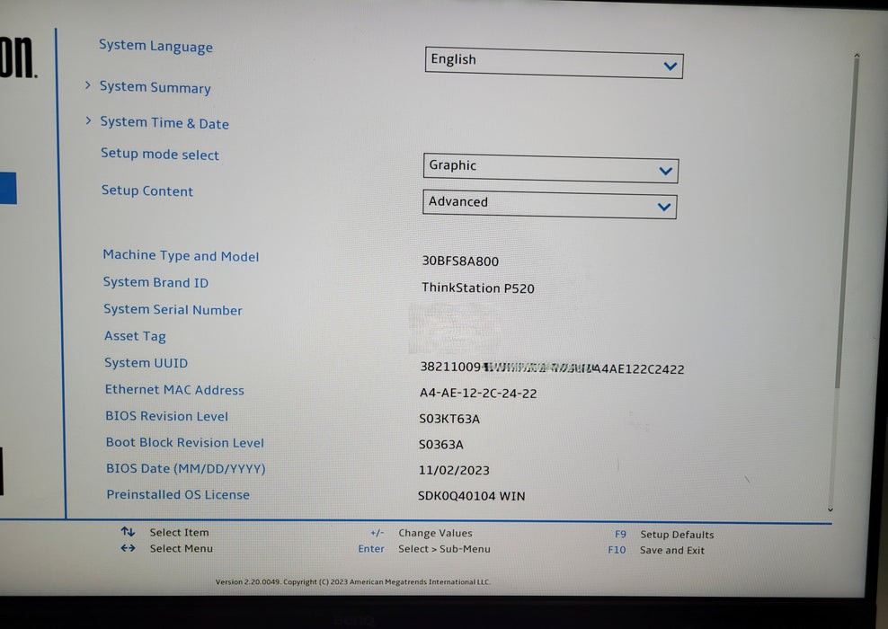This screenshot has width=888, height=629.
Task: Select license value SDK0Q40104 WIN
Action: [471, 496]
